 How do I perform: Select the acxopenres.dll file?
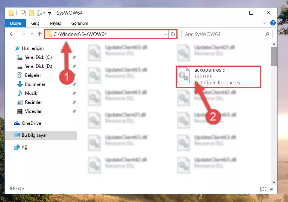point(218,77)
